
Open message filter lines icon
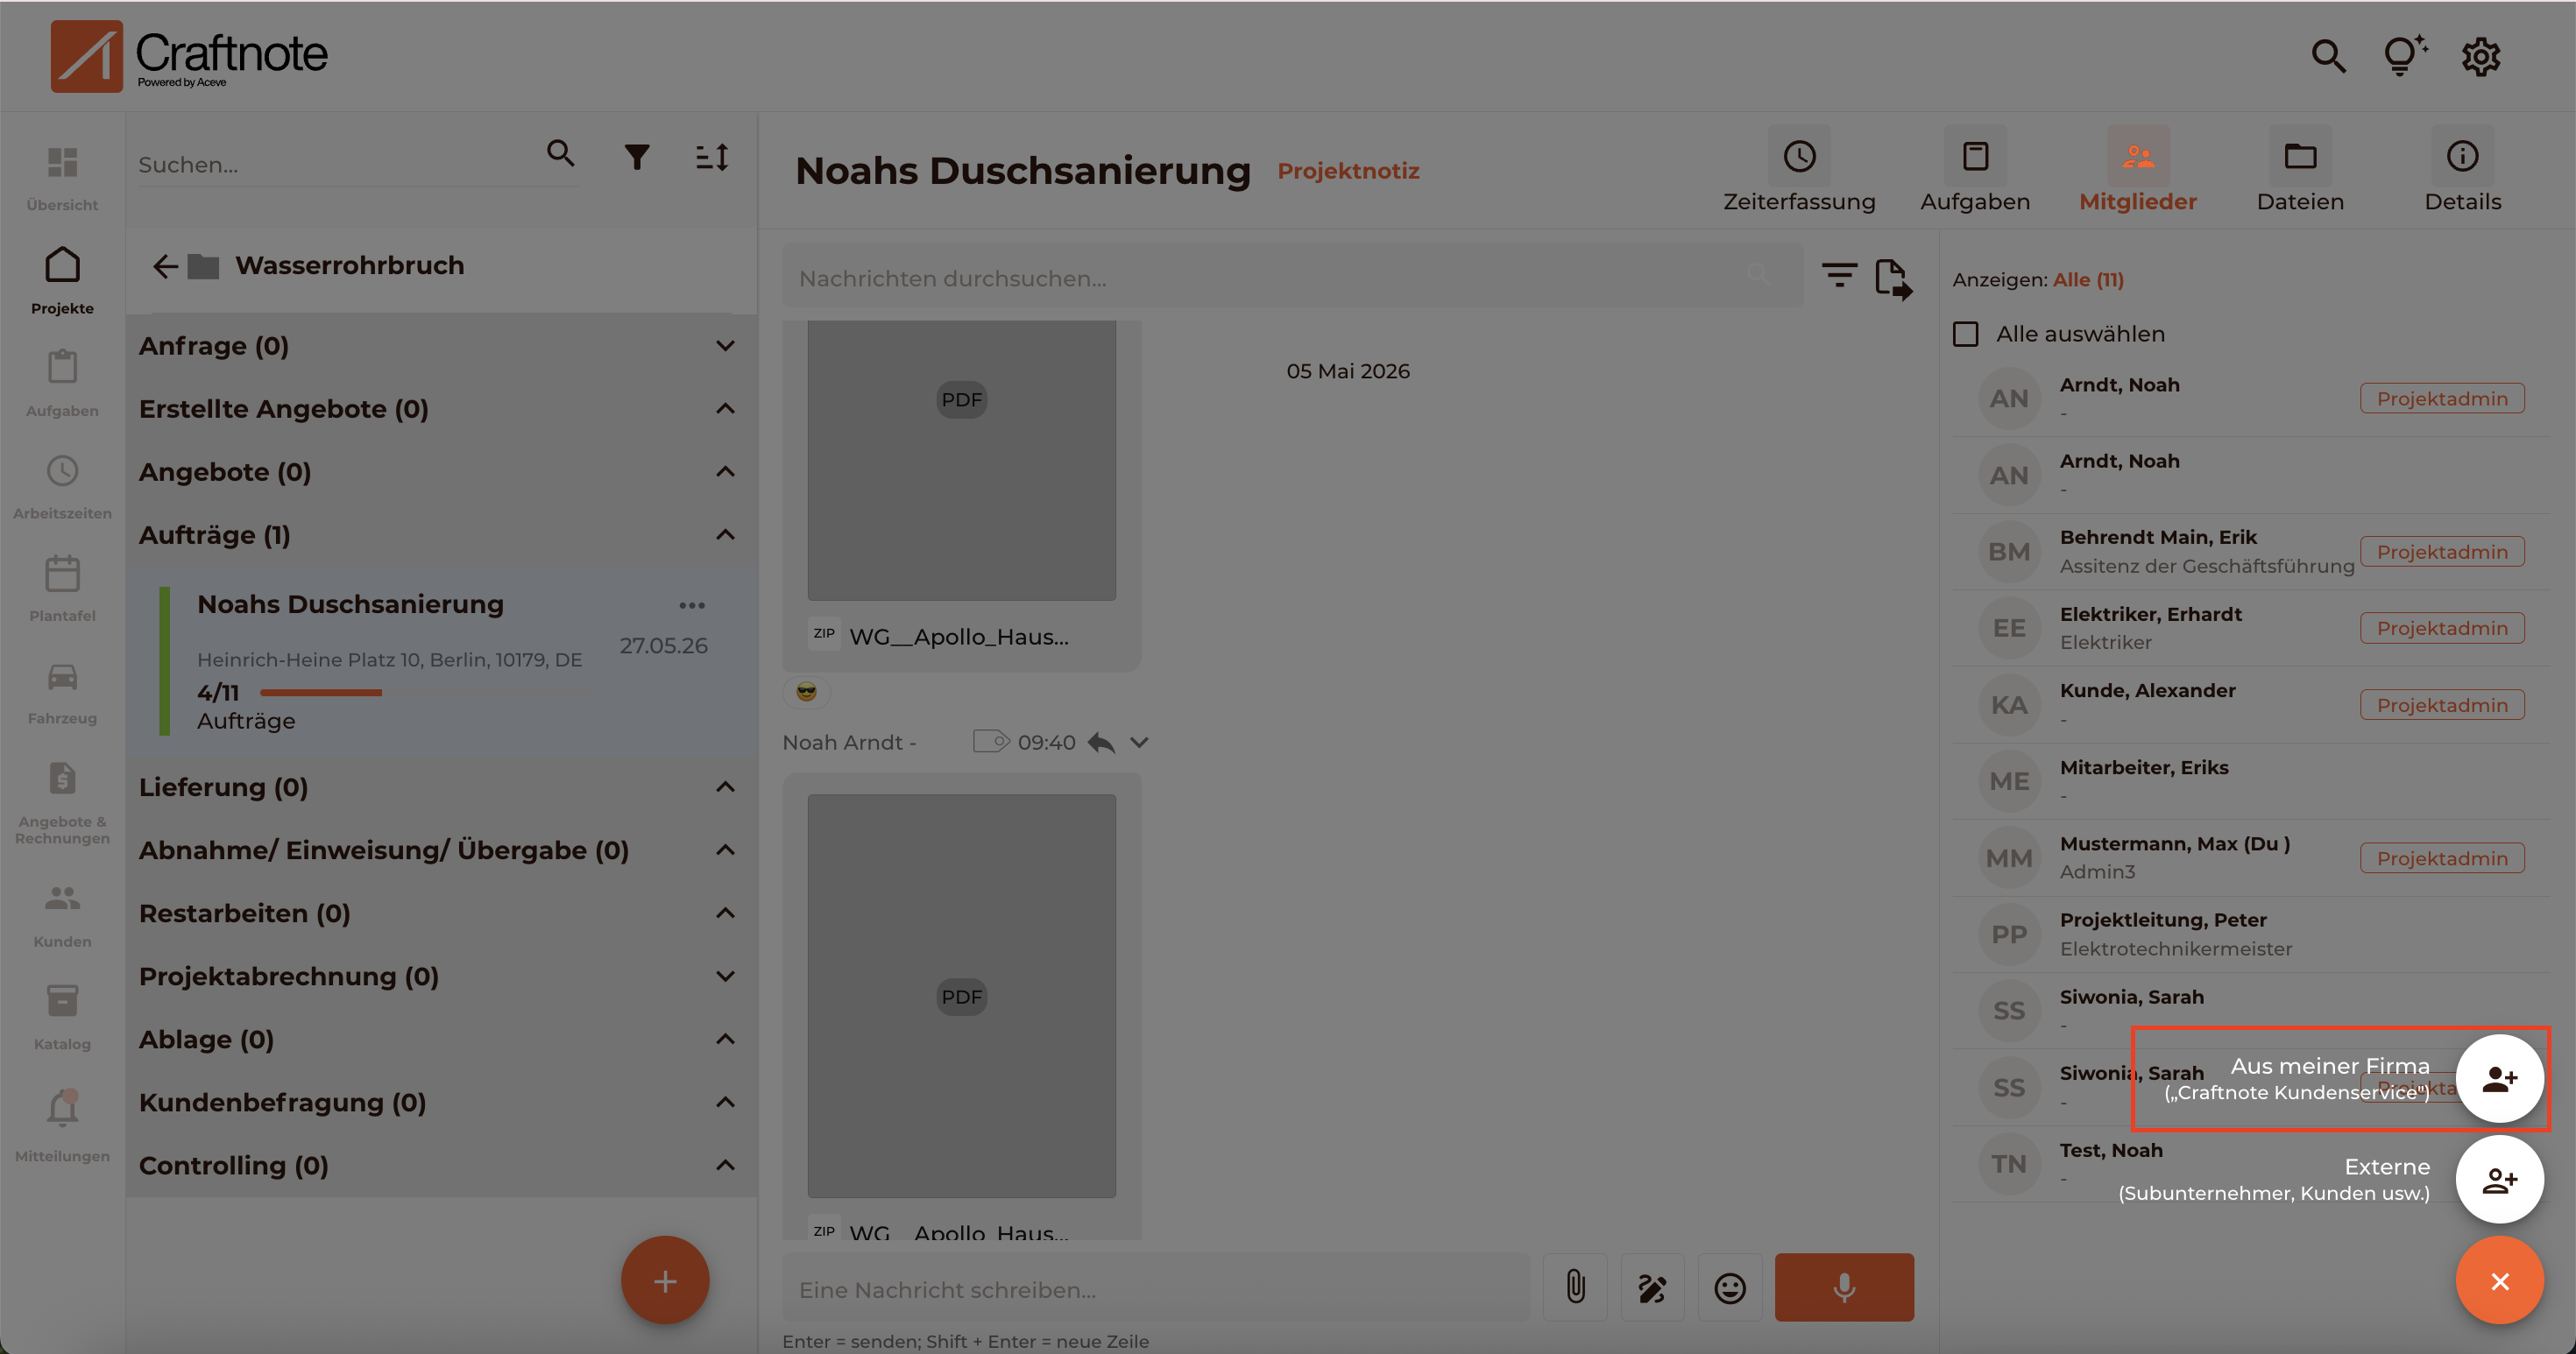(1839, 275)
